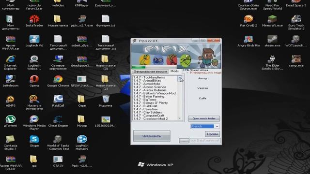Image resolution: width=310 pixels, height=174 pixels.
Task: Select 1.4.7 - Clay Soldiers mod
Action: point(147,112)
